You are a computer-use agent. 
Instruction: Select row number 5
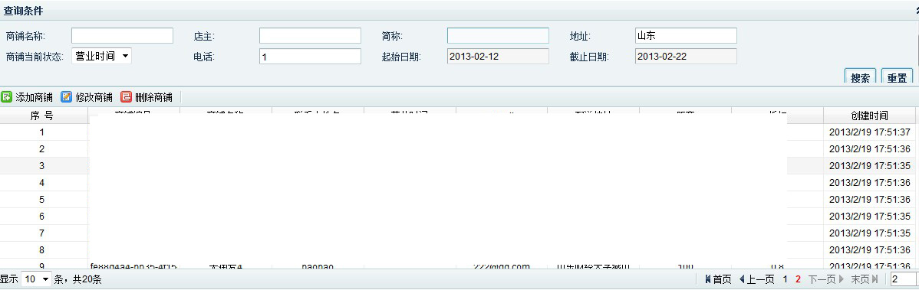click(41, 200)
